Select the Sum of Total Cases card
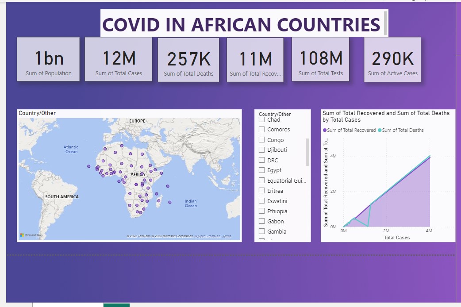This screenshot has width=461, height=307. click(x=118, y=59)
